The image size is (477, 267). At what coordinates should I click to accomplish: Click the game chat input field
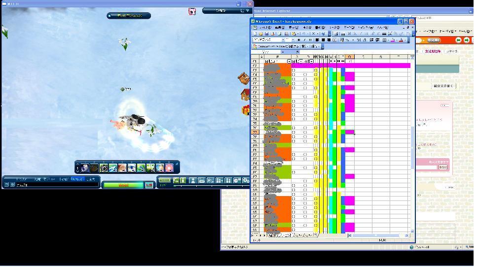(57, 185)
